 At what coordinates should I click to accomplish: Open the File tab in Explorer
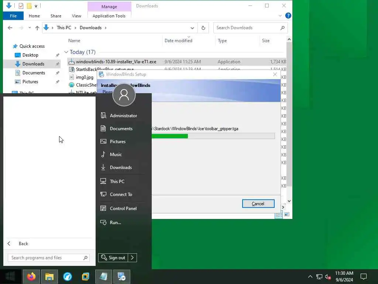coord(13,16)
